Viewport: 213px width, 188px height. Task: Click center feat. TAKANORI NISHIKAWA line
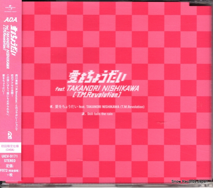click(x=97, y=89)
